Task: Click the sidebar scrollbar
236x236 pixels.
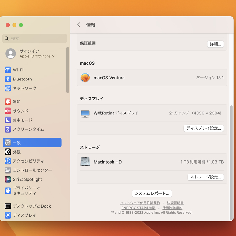Action: [68, 70]
